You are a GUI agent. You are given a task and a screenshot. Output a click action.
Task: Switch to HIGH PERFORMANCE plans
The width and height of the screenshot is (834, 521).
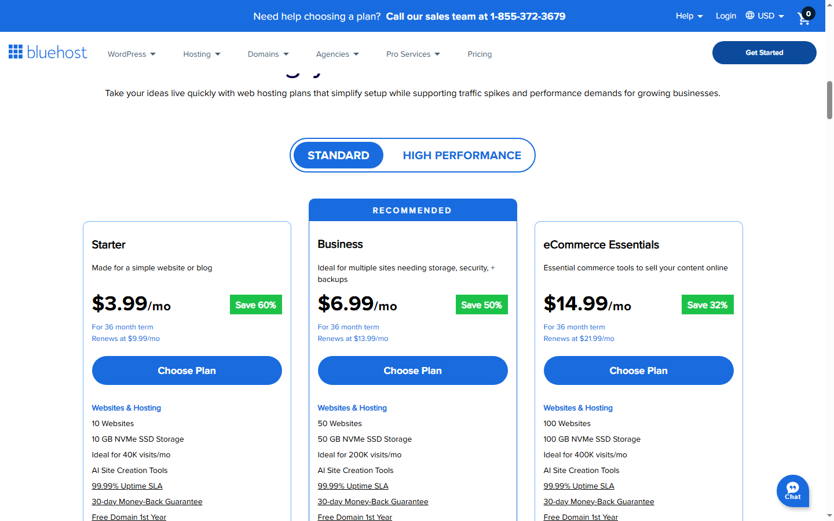[x=462, y=155]
